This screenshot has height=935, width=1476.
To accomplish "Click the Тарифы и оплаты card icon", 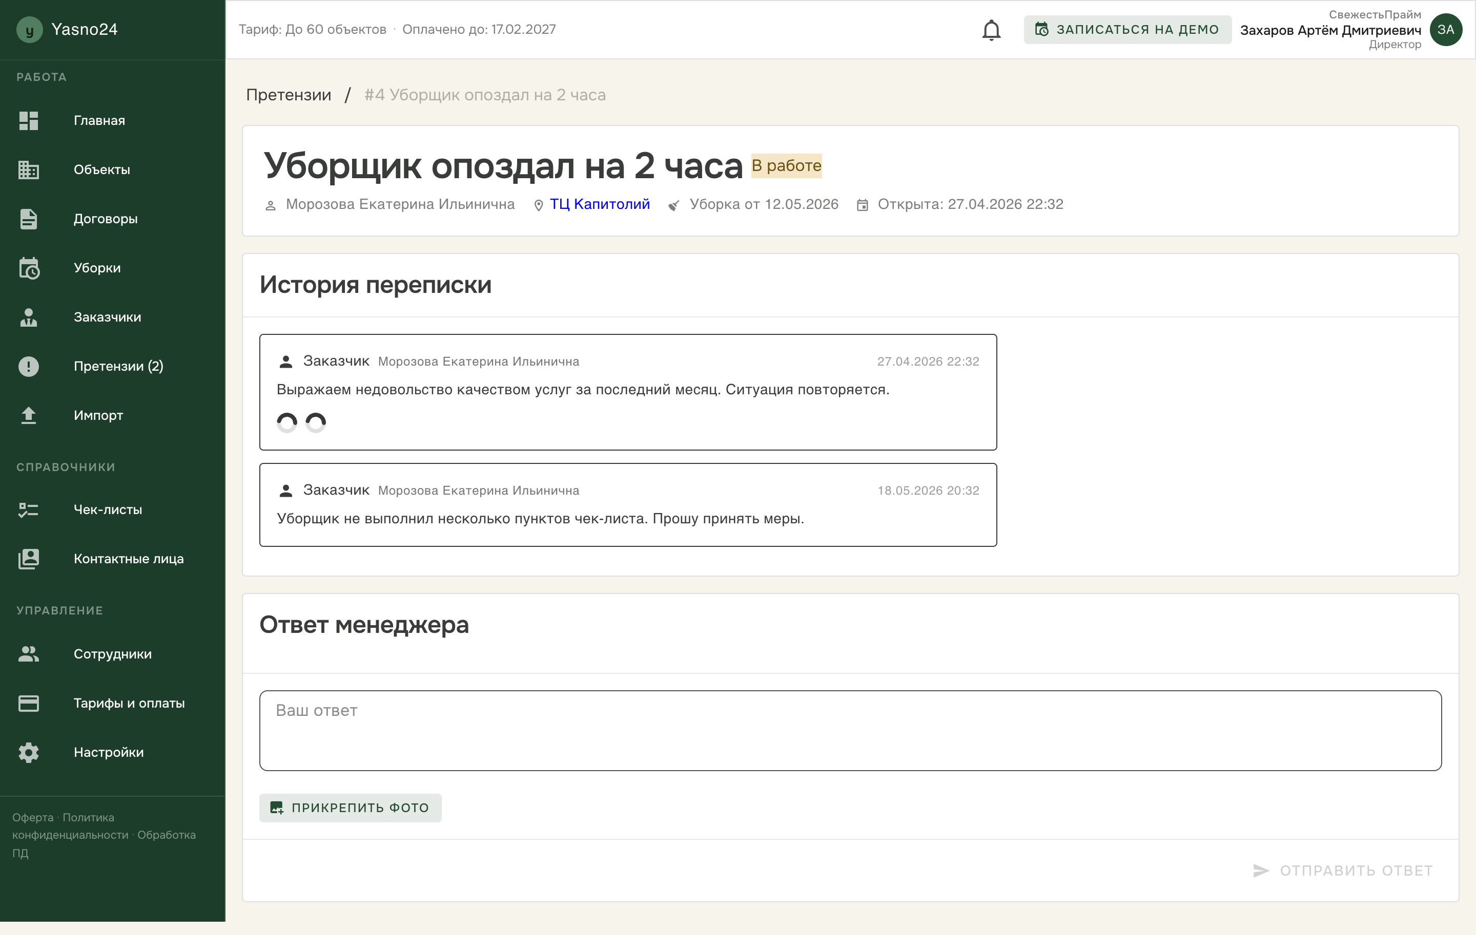I will tap(28, 703).
